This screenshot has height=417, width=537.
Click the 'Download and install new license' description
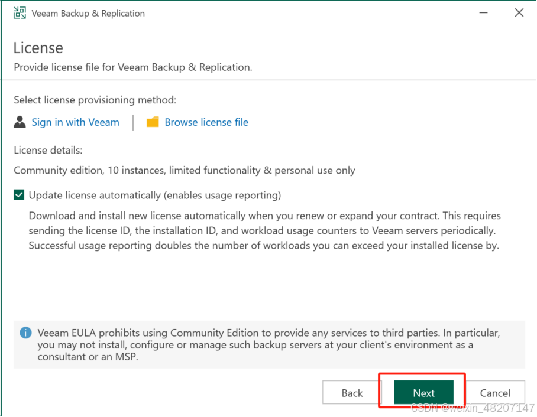pyautogui.click(x=265, y=230)
